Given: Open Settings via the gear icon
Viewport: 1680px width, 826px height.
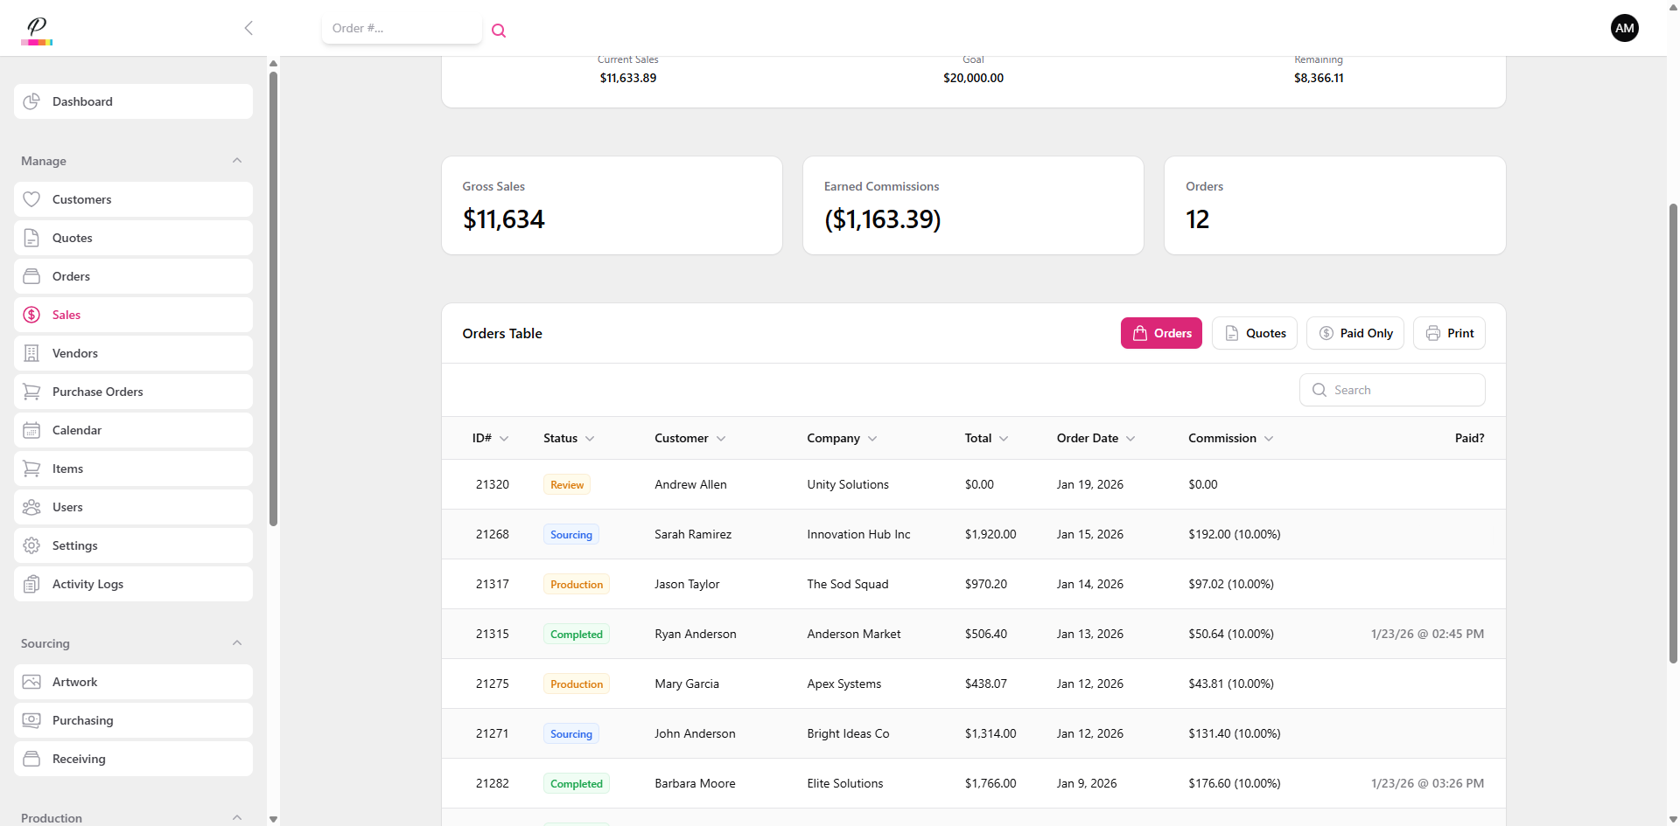Looking at the screenshot, I should tap(31, 545).
